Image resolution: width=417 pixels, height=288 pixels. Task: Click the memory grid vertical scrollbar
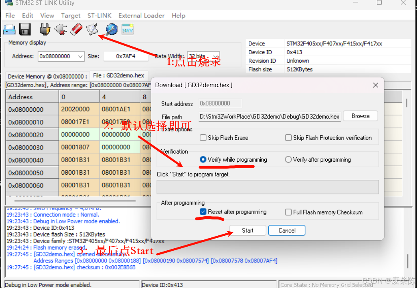[406, 103]
